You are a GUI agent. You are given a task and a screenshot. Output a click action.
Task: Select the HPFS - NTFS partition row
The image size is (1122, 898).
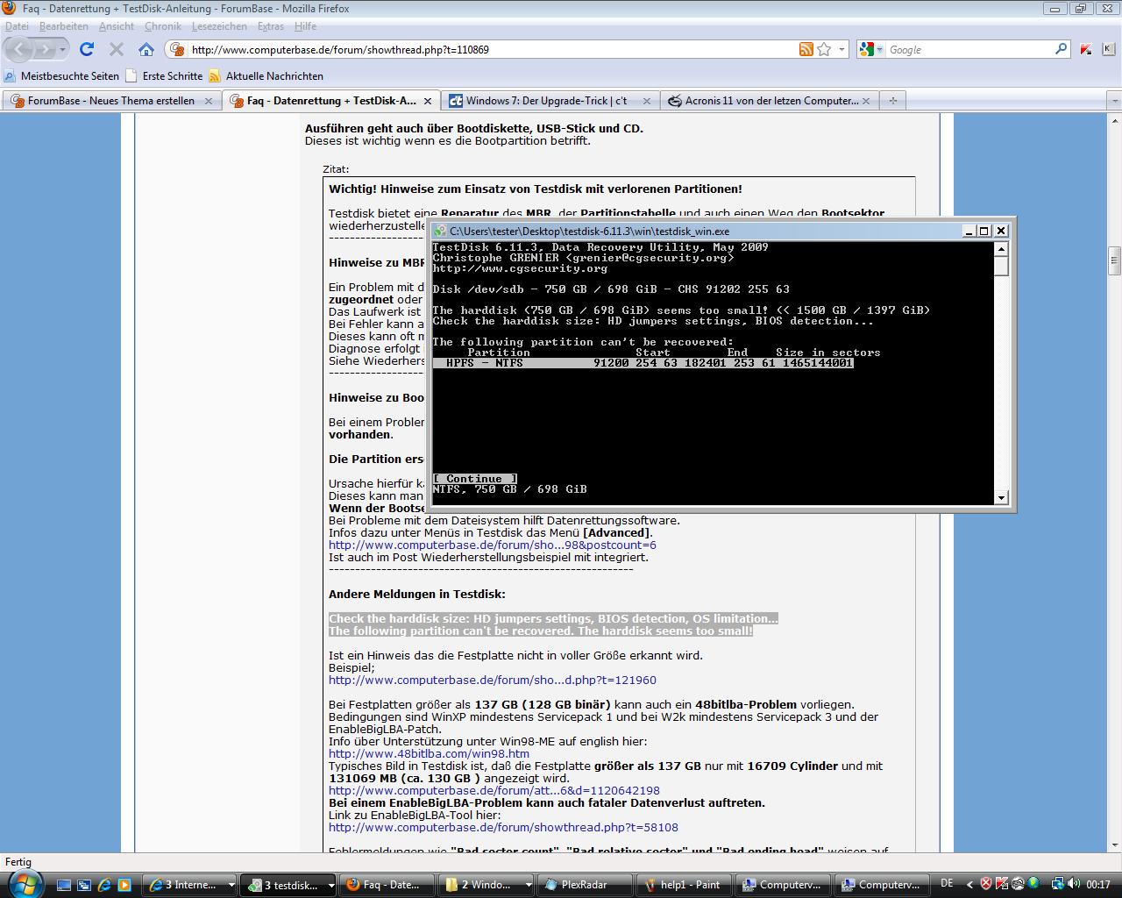pyautogui.click(x=643, y=363)
